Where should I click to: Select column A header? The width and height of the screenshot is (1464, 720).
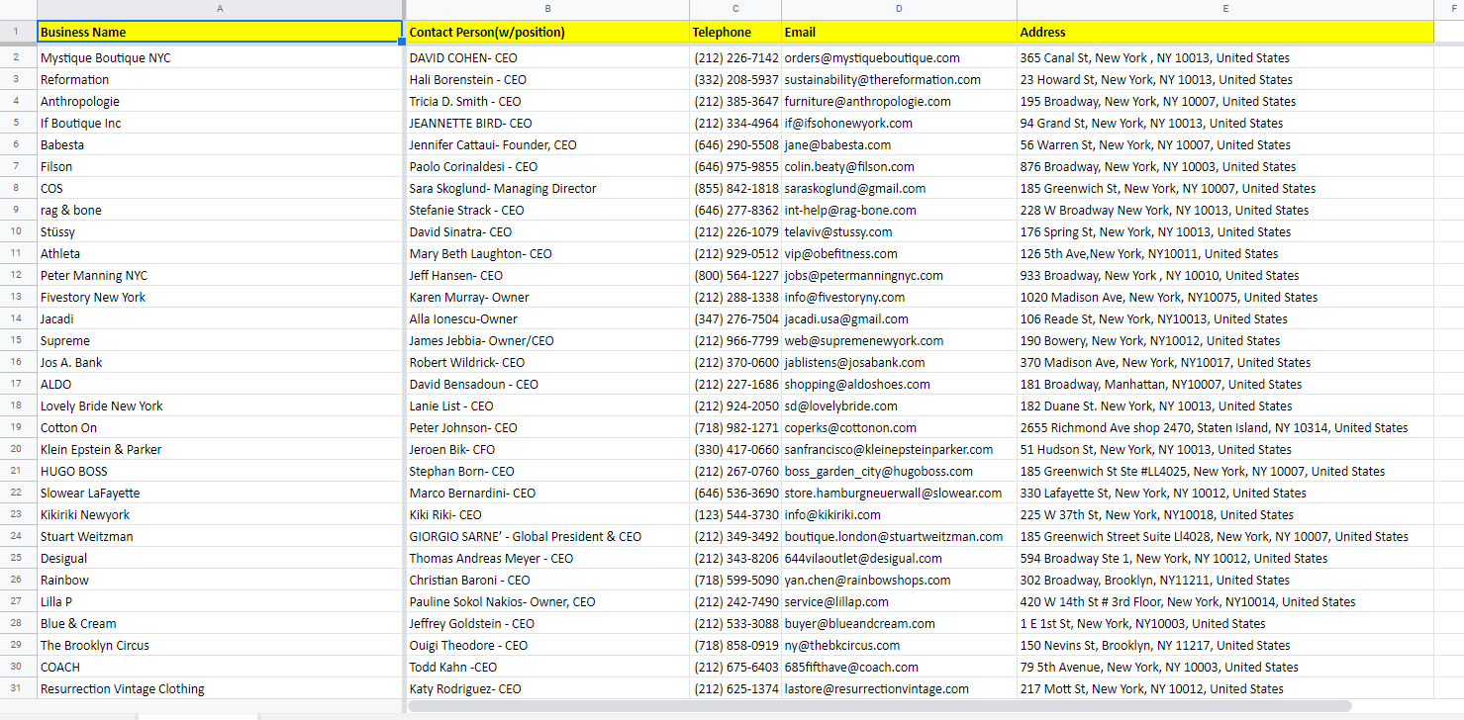220,9
